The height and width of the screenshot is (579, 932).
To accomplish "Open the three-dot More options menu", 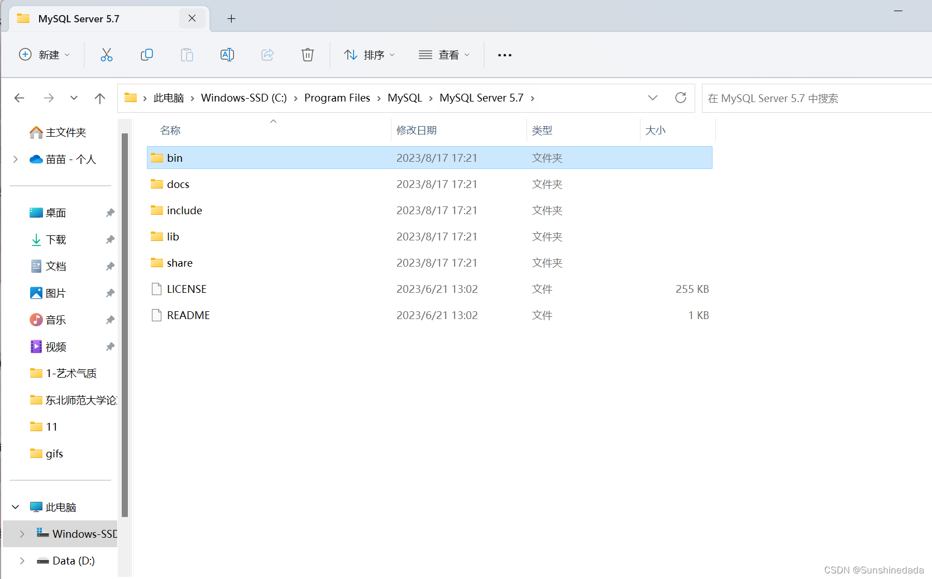I will coord(505,55).
